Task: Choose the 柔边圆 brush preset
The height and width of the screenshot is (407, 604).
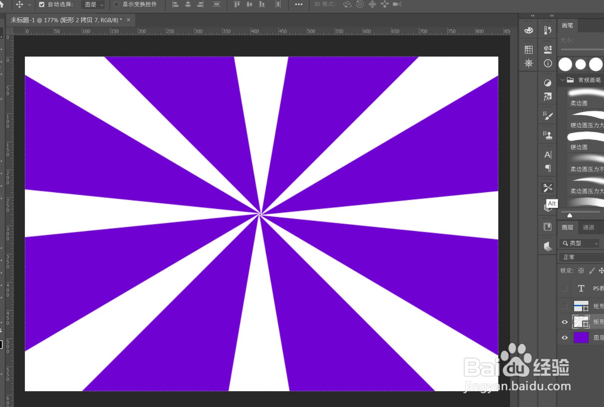Action: coord(586,97)
